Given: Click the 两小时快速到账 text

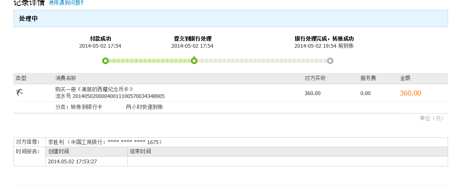Looking at the screenshot, I should point(144,107).
